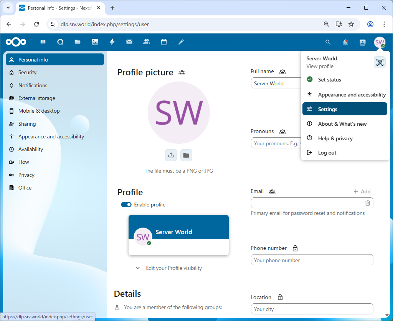Toggle the Enable profile switch
This screenshot has height=321, width=393.
coord(126,205)
